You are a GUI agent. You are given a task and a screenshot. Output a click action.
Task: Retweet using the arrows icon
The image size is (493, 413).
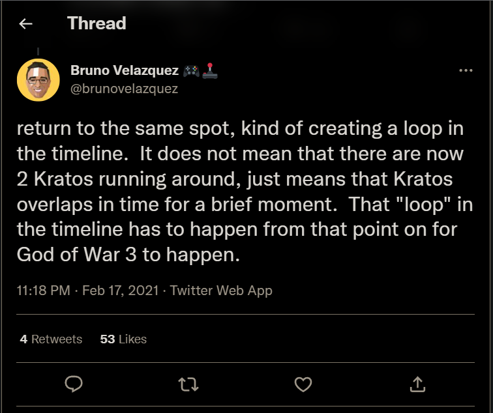click(x=188, y=384)
